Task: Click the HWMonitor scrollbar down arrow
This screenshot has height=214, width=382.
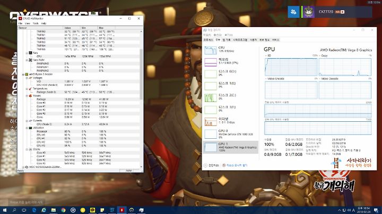Action: pos(141,167)
